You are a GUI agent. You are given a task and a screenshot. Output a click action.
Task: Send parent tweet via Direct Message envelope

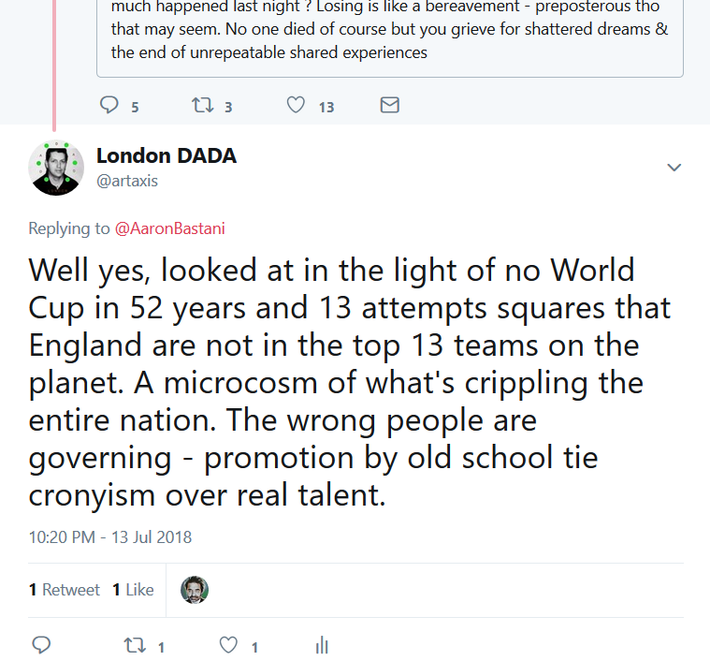[390, 105]
